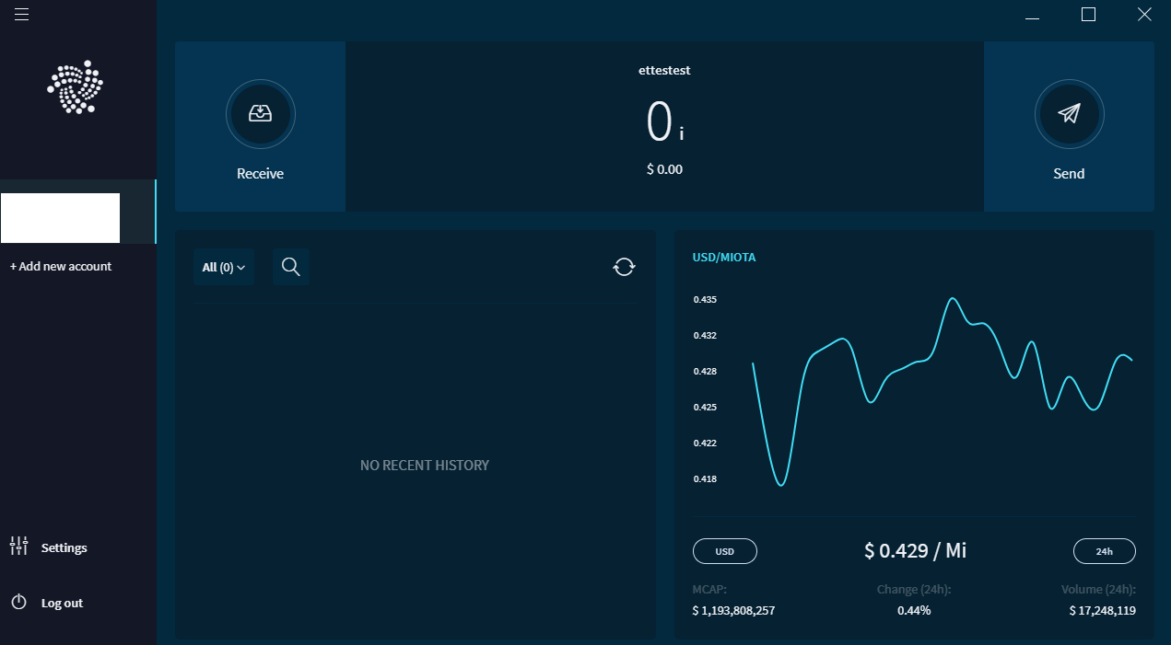The width and height of the screenshot is (1171, 645).
Task: Click the $ 0.00 fiat balance
Action: pos(664,169)
